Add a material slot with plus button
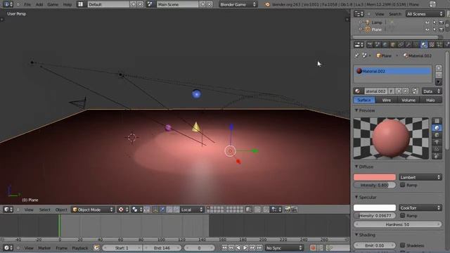The height and width of the screenshot is (253, 450). 439,68
